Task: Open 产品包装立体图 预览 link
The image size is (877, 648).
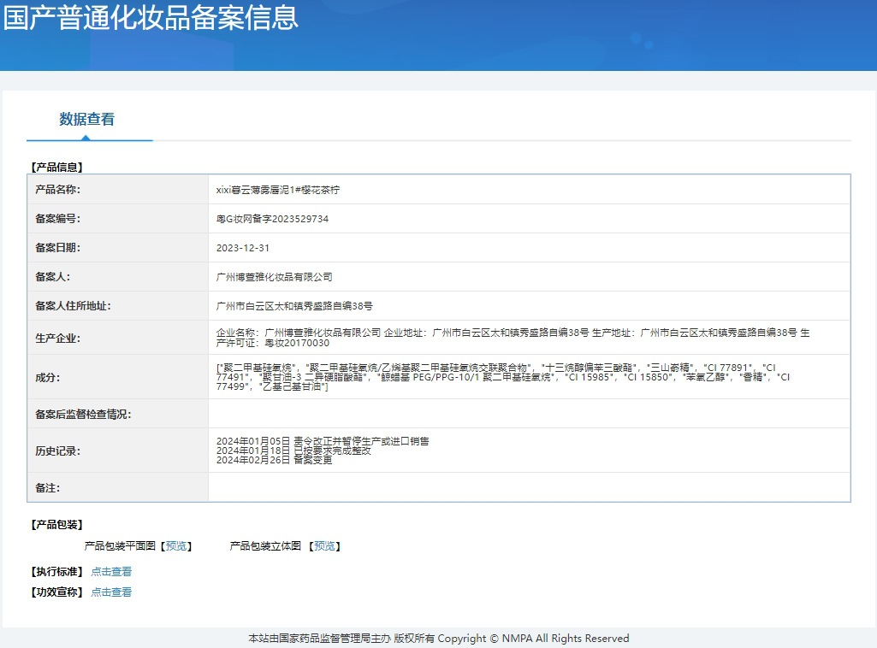Action: [324, 545]
